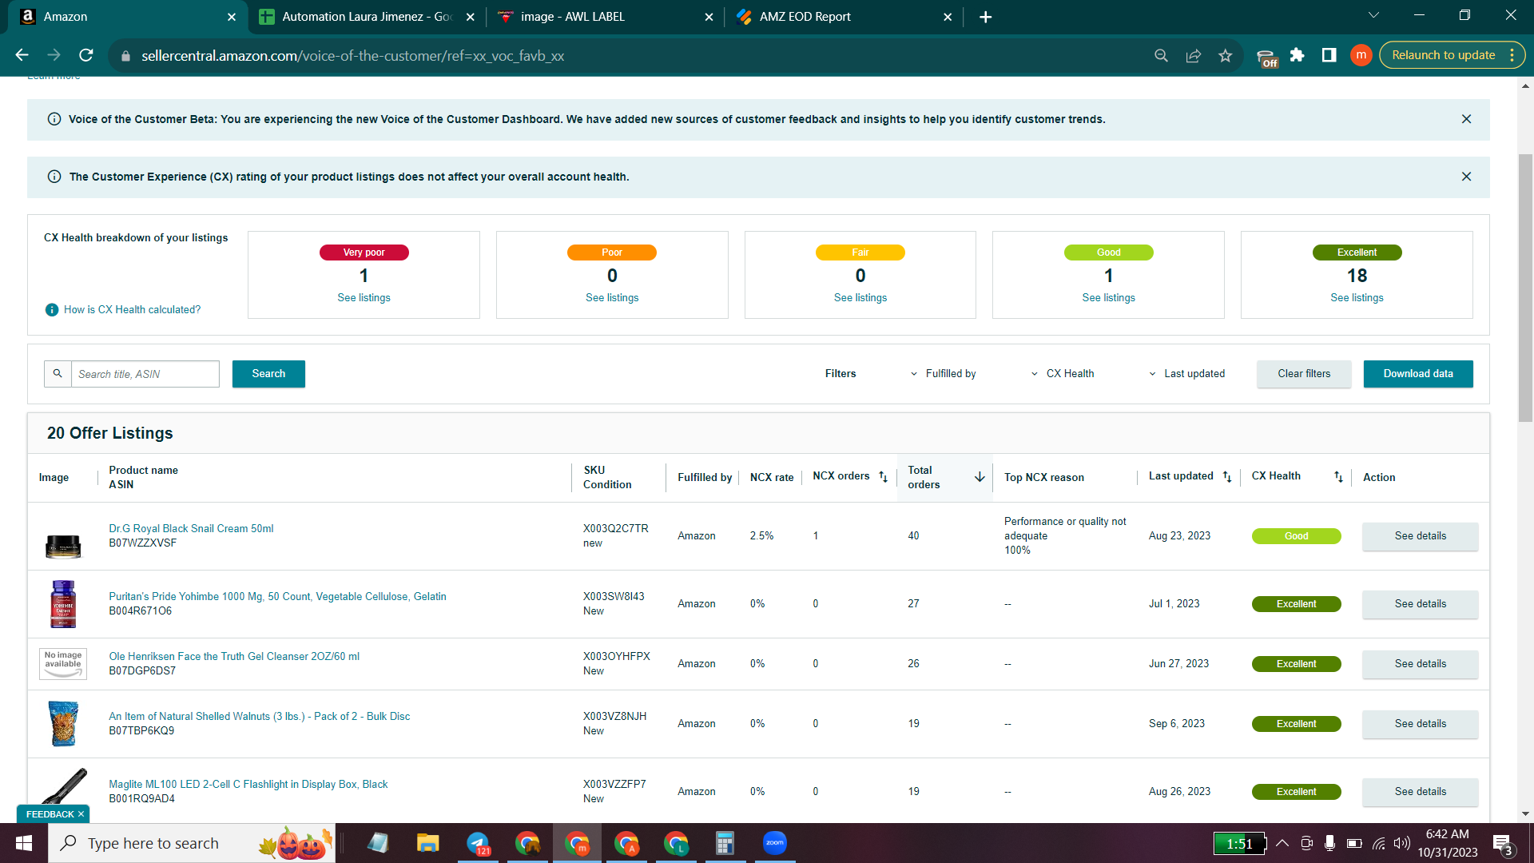The height and width of the screenshot is (863, 1534).
Task: Dismiss the Voice of the Customer Beta banner
Action: click(x=1466, y=119)
